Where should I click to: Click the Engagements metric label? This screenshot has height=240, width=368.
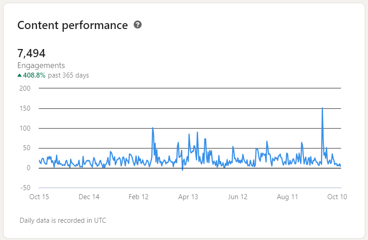[x=41, y=65]
